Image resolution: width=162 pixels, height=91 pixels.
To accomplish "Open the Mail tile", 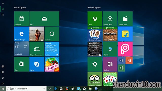I will pos(44,19).
